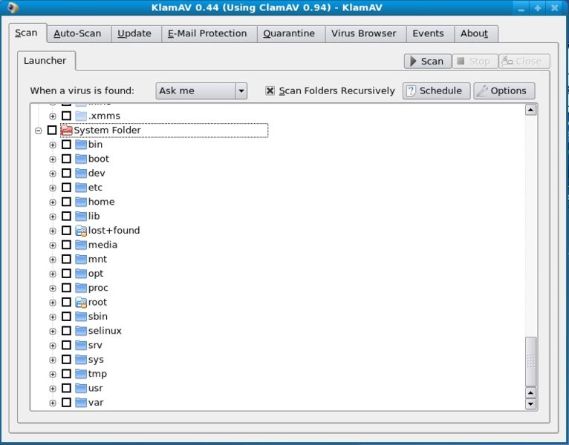Click the locked root folder icon

coord(81,303)
